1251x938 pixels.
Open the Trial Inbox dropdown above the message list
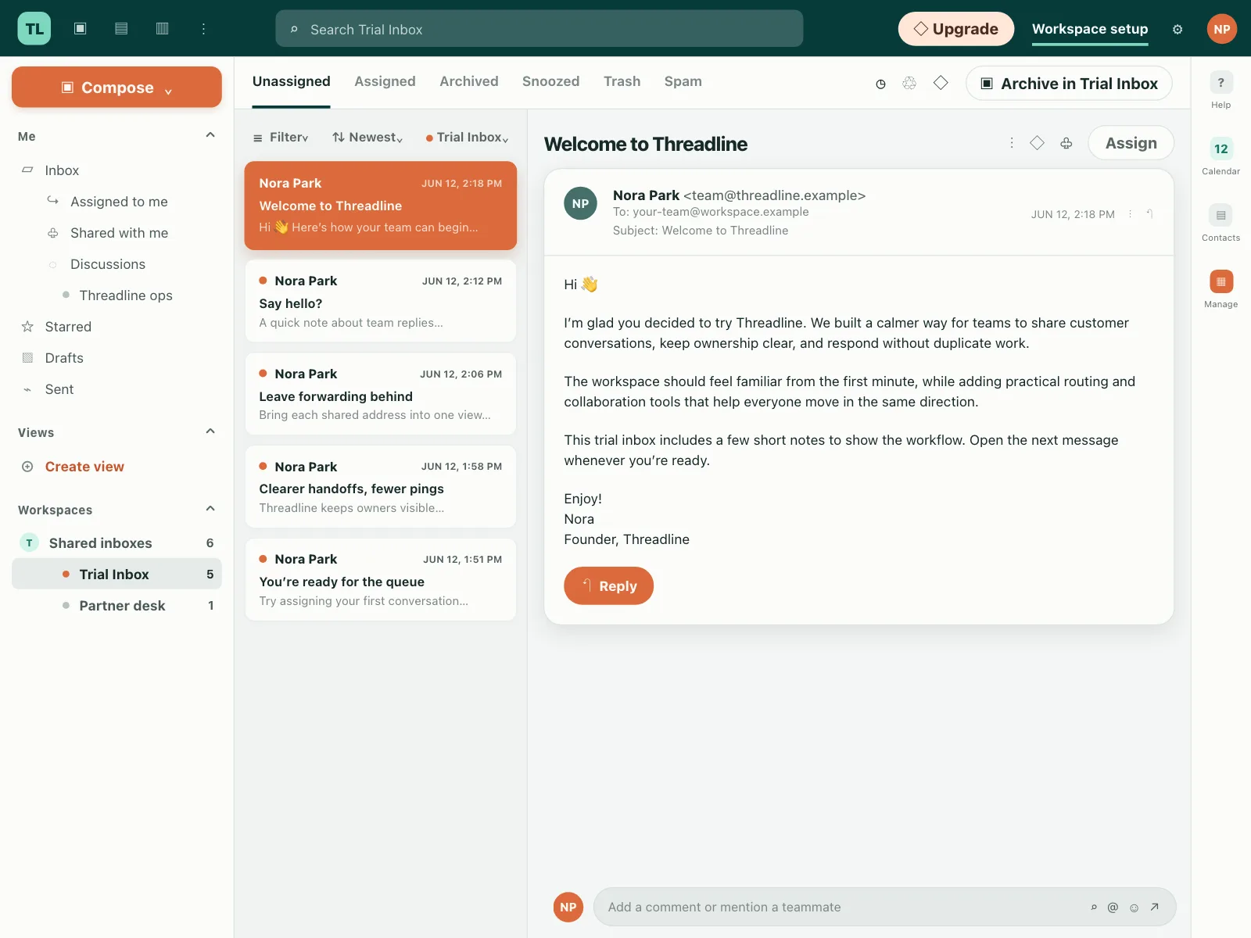pyautogui.click(x=467, y=138)
